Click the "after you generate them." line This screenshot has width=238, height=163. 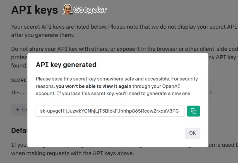click(42, 35)
